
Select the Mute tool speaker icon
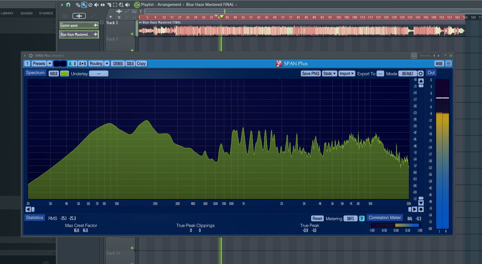click(x=96, y=5)
